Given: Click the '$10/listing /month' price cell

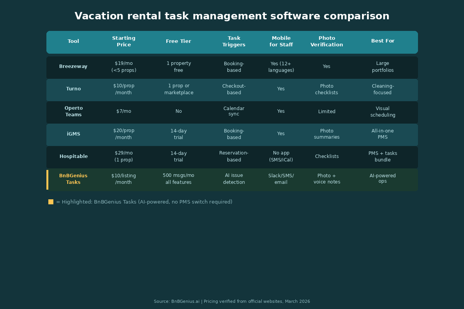Looking at the screenshot, I should click(x=124, y=179).
